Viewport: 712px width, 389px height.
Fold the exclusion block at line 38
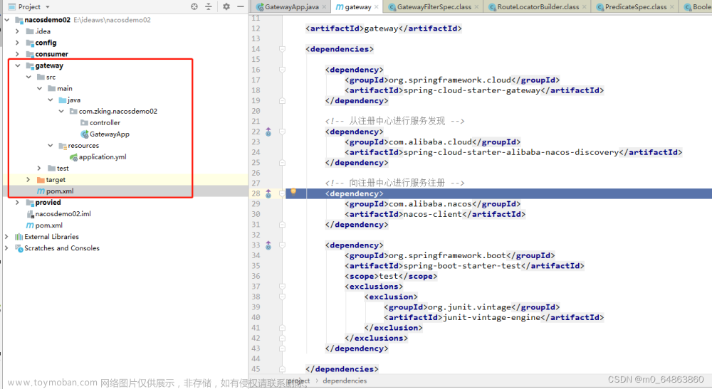[x=282, y=297]
